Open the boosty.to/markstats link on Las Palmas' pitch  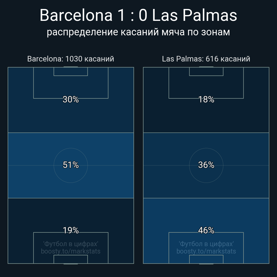click(206, 251)
